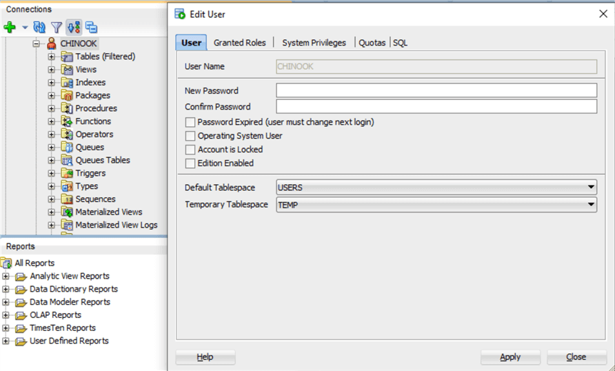Check Password Expired checkbox
The image size is (615, 371).
[x=190, y=122]
